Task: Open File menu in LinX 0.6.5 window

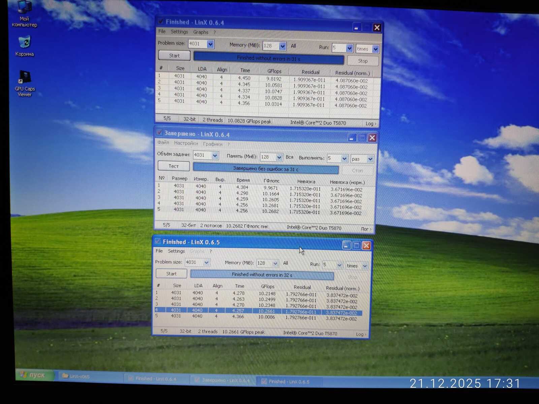Action: (159, 251)
